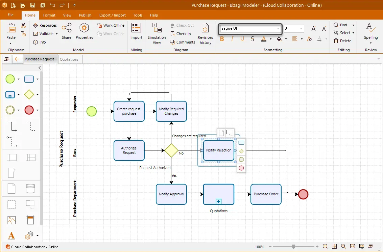Toggle Bold formatting

pos(222,39)
